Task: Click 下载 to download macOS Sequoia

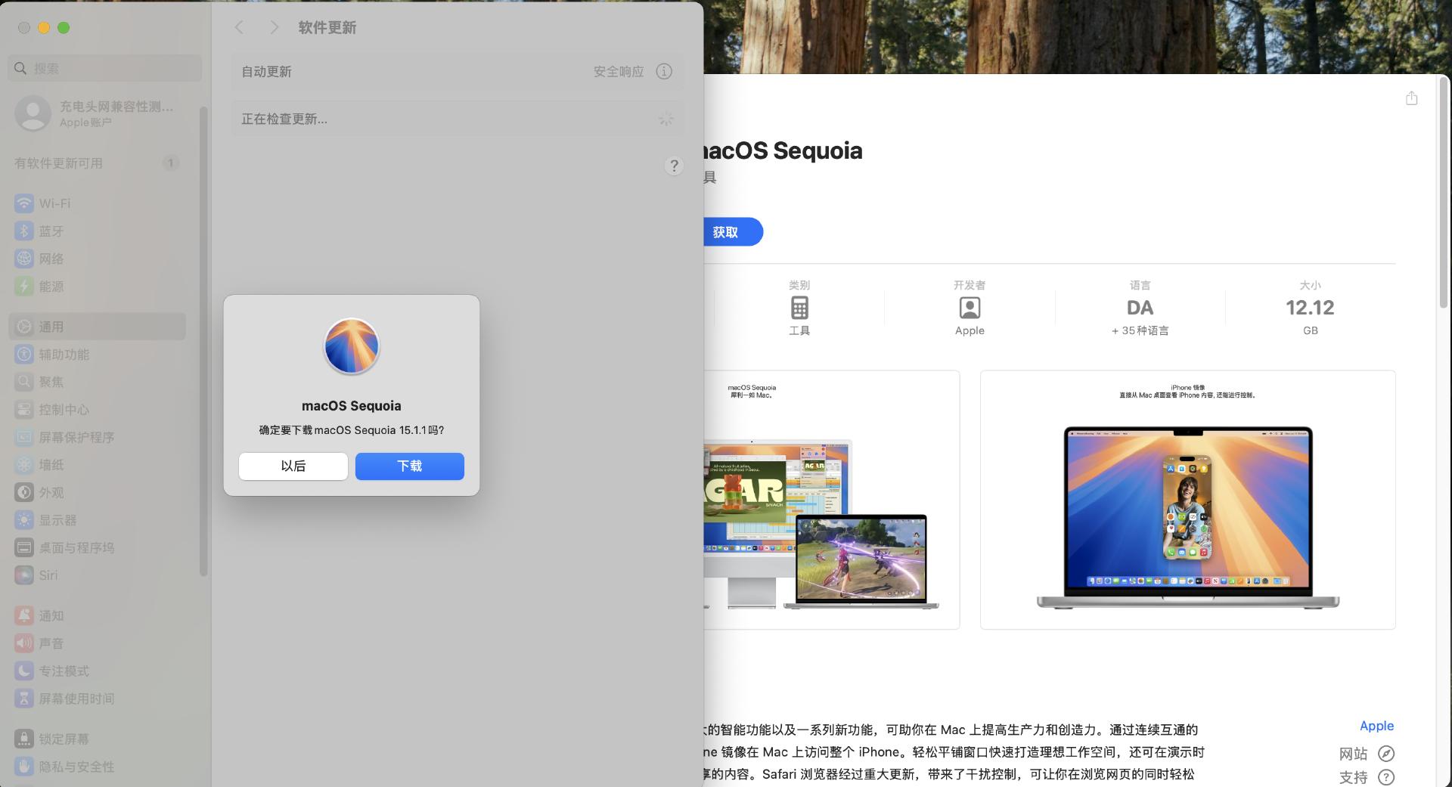Action: point(409,466)
